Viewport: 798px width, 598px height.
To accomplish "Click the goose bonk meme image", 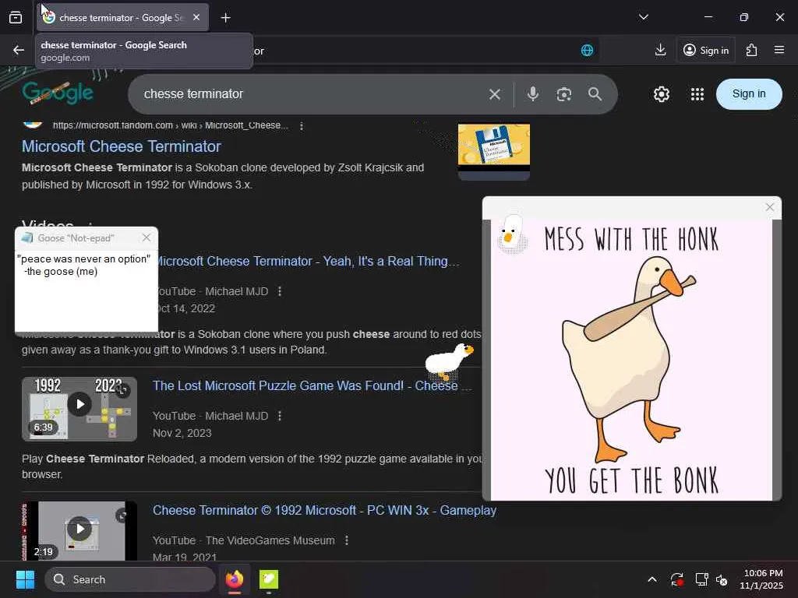I will coord(631,360).
